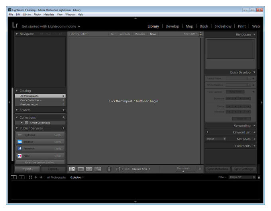Expand the Keywording panel
The width and height of the screenshot is (271, 211).
click(x=254, y=125)
